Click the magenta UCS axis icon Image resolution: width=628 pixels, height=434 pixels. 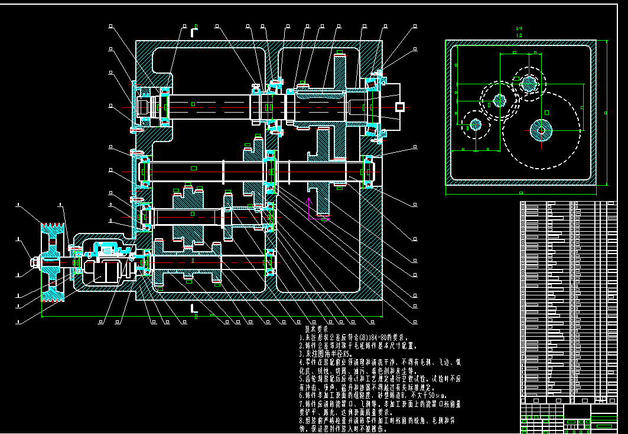tap(318, 209)
